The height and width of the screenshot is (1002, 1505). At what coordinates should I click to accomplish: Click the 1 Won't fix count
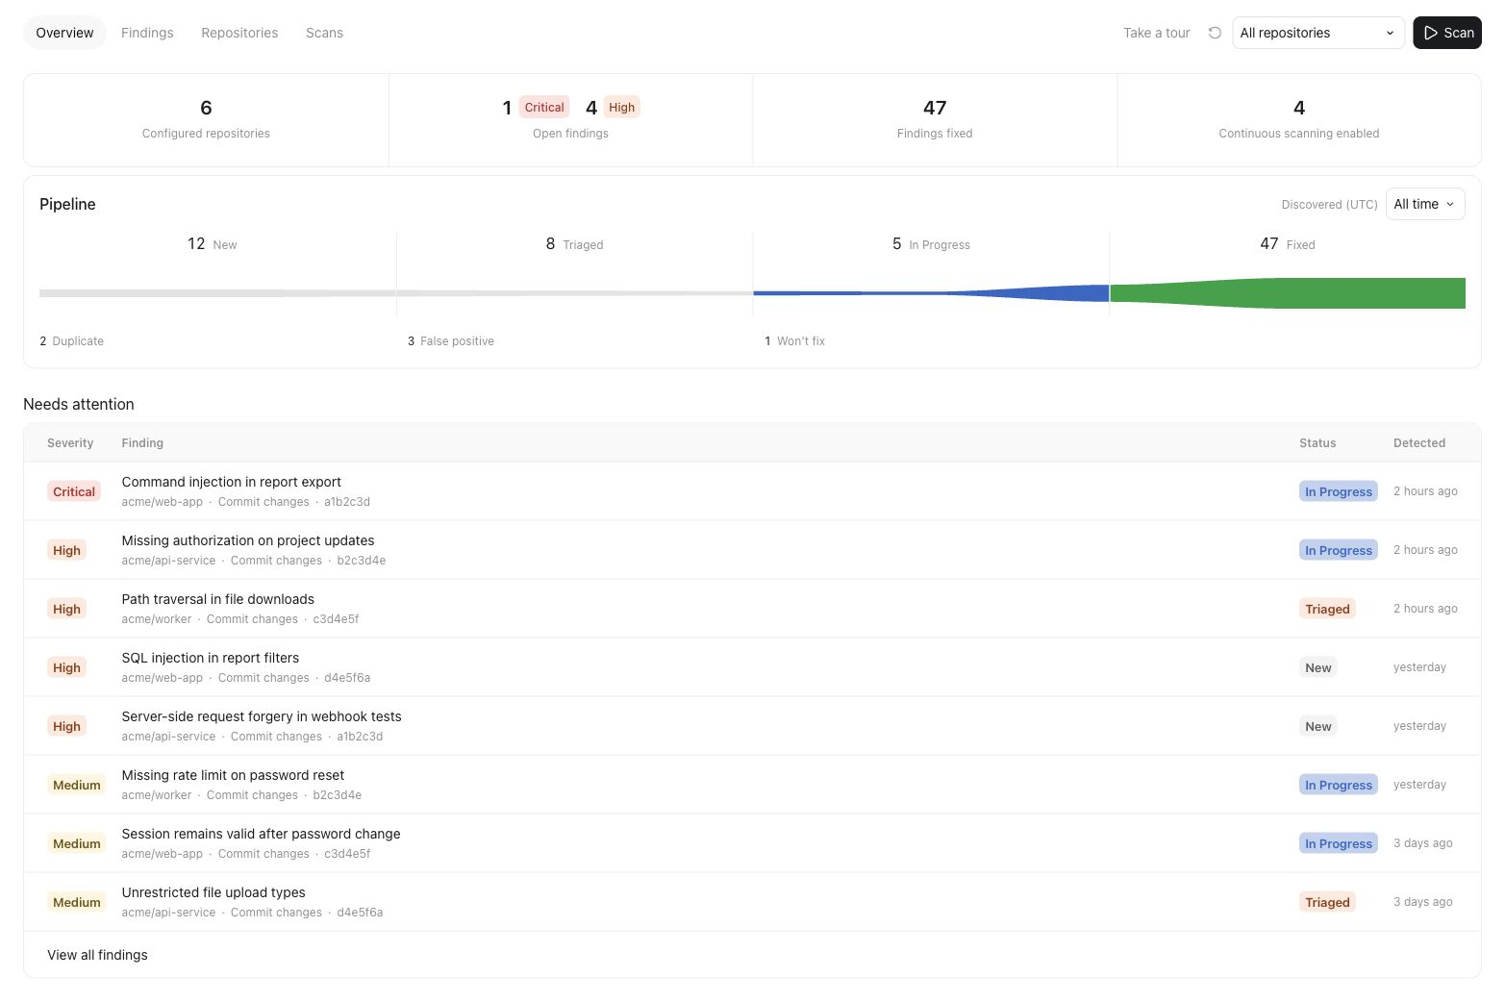pyautogui.click(x=794, y=341)
